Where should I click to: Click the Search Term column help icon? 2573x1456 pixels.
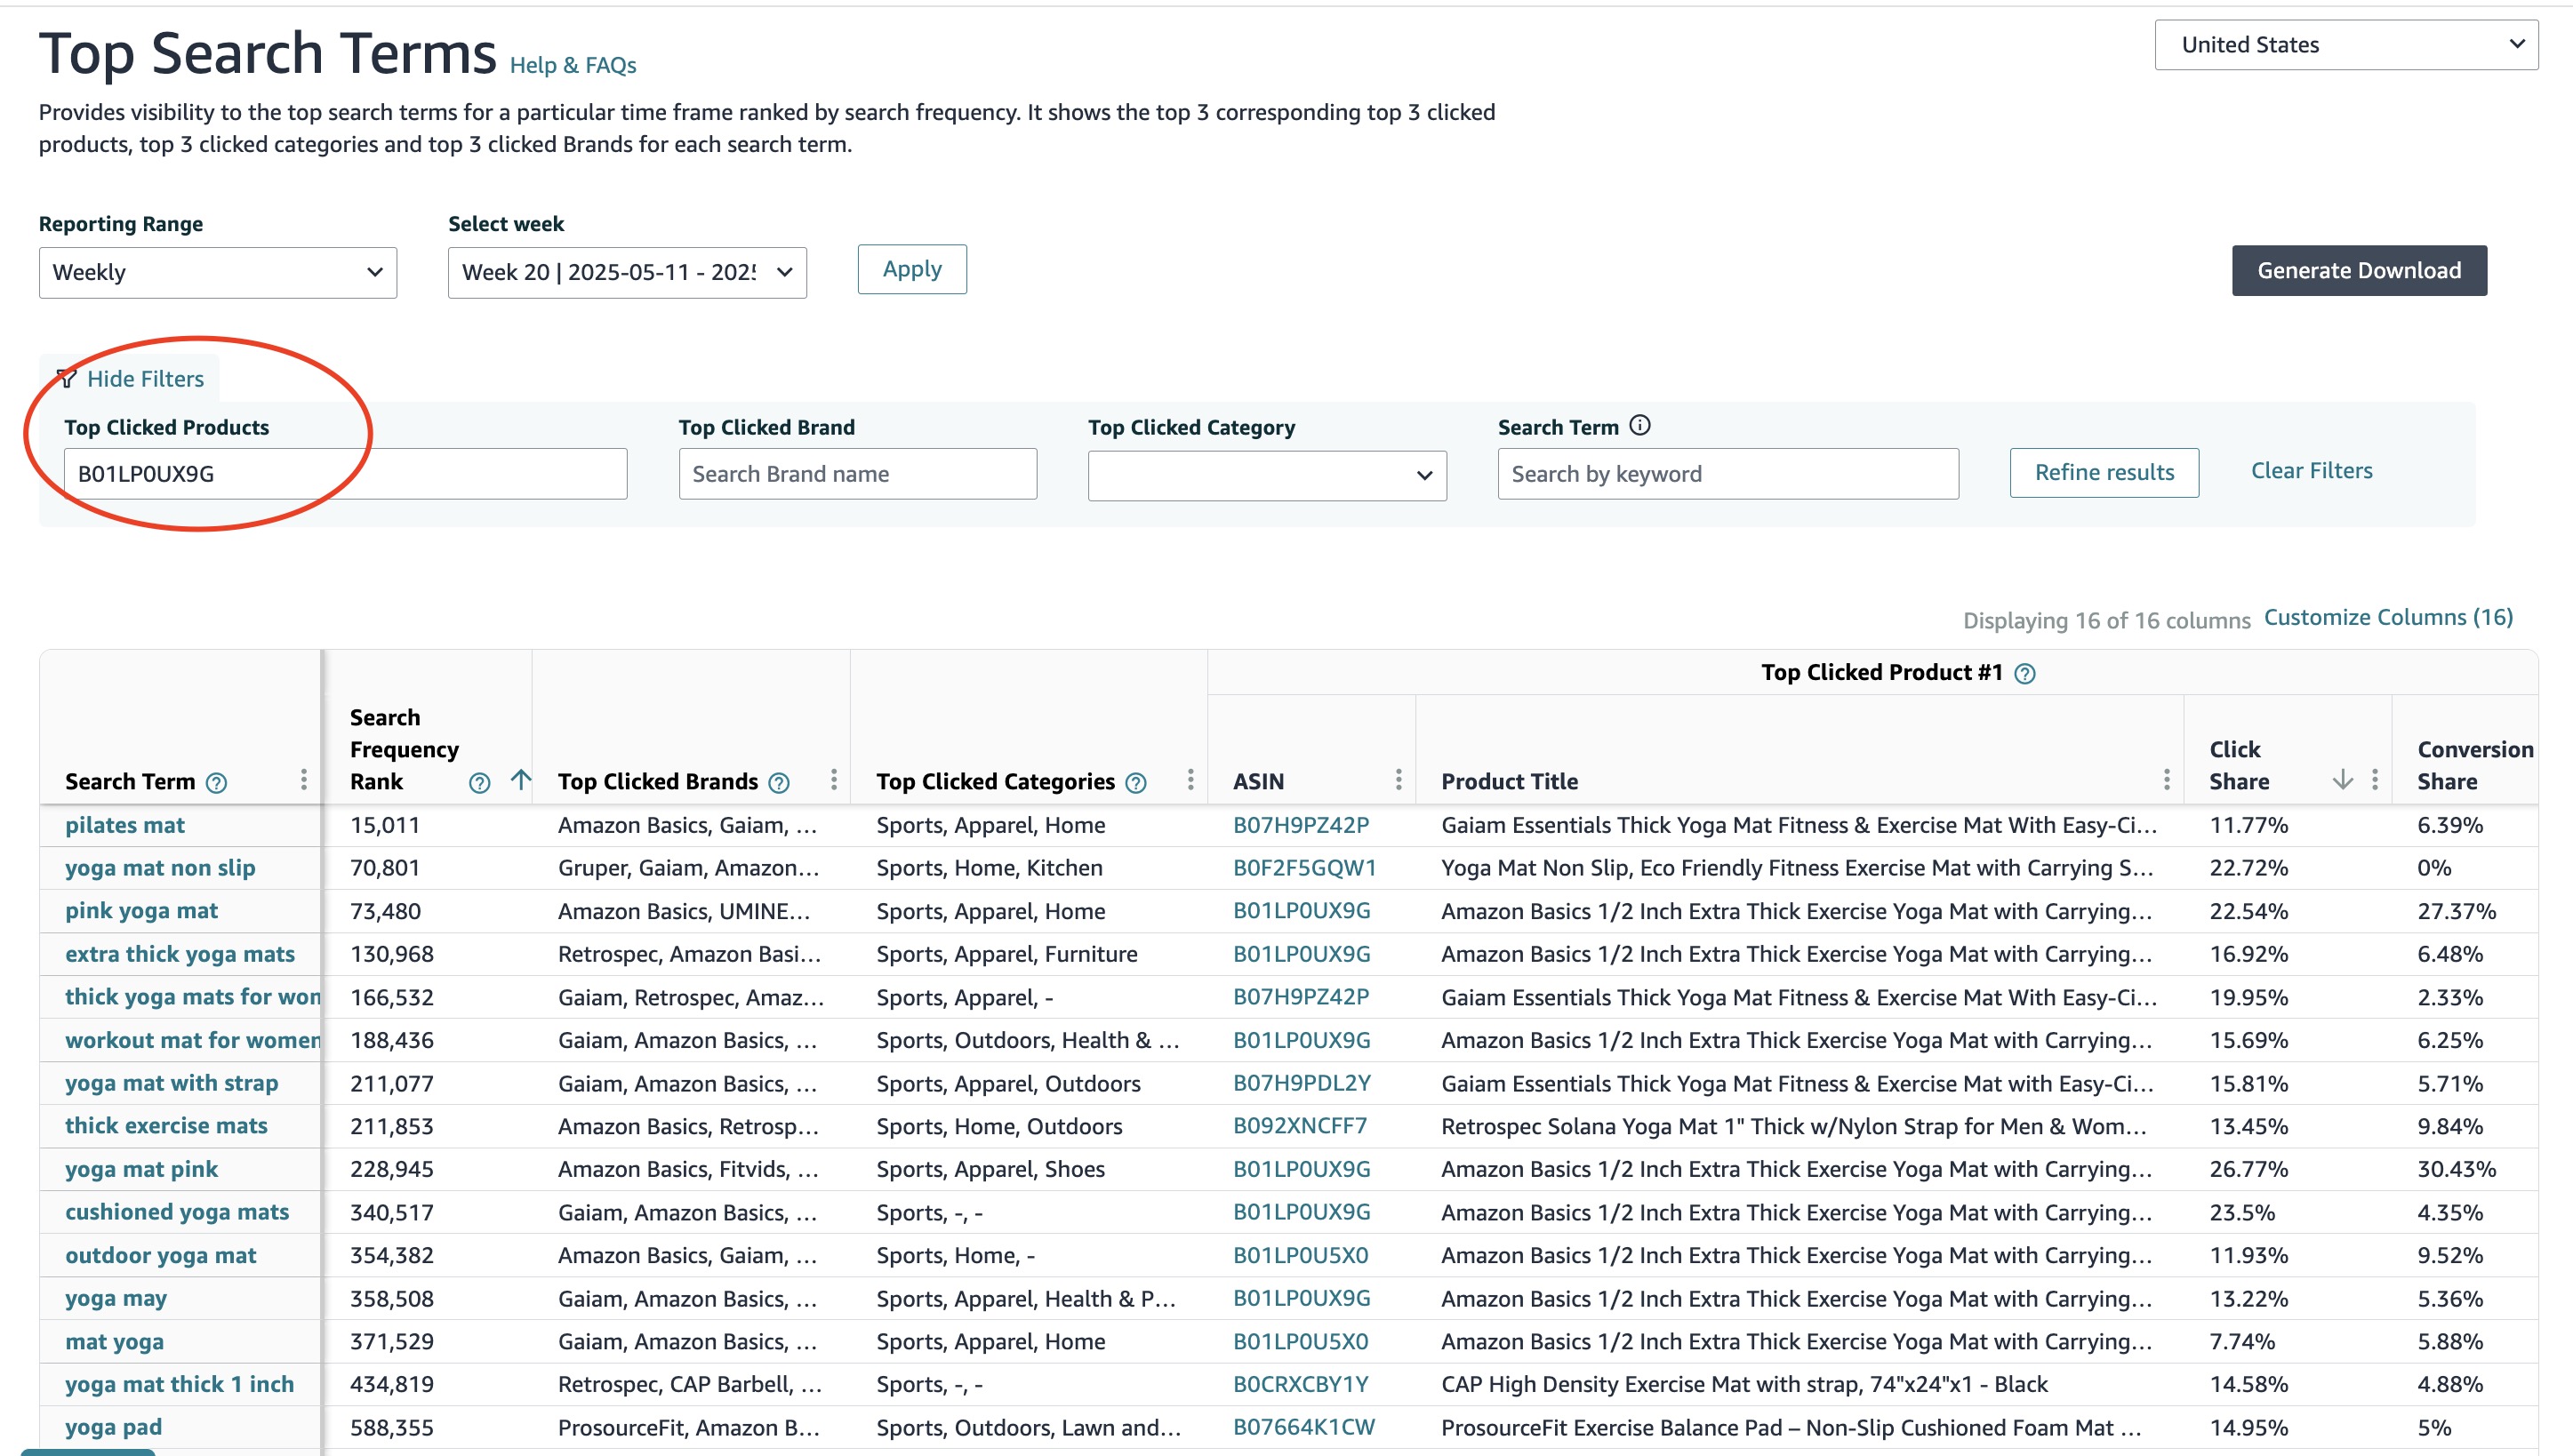(216, 783)
